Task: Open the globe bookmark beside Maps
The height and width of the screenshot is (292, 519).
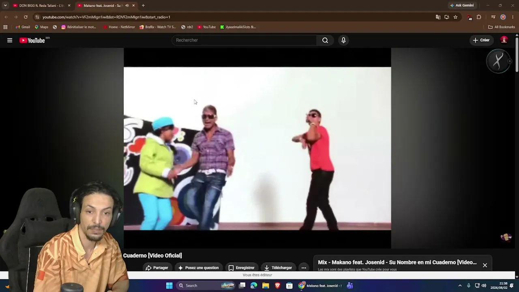Action: (55, 27)
